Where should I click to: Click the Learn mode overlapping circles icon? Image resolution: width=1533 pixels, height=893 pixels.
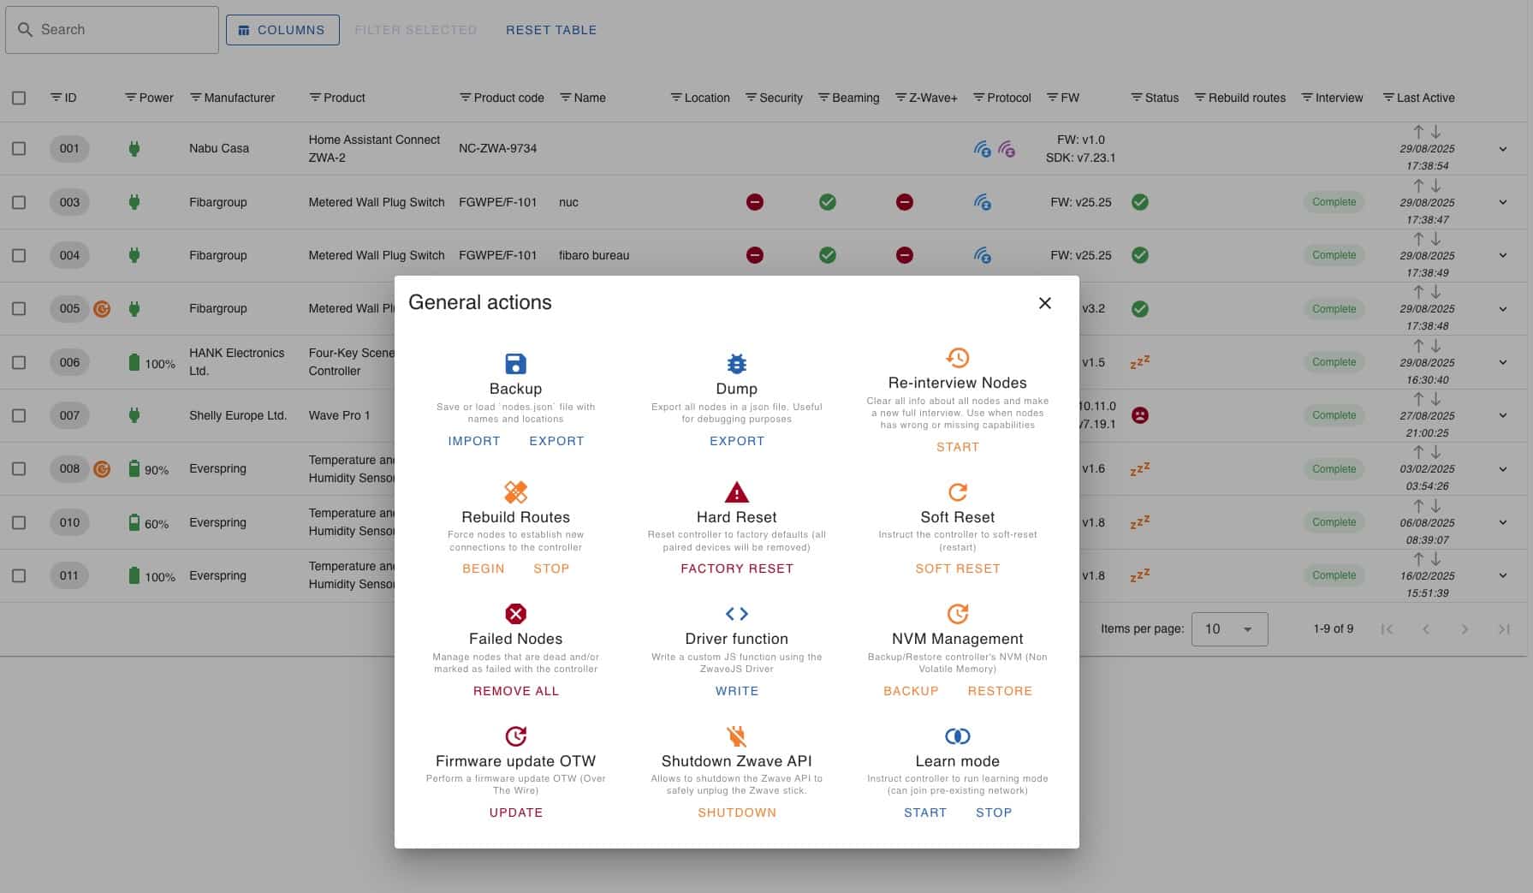click(957, 736)
